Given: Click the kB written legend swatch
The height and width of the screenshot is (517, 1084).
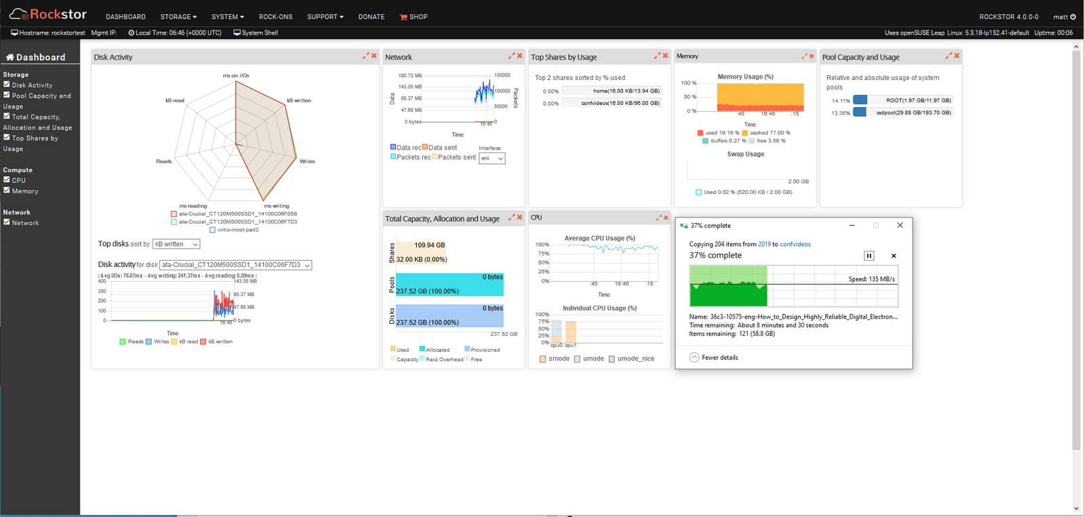Looking at the screenshot, I should [x=203, y=342].
